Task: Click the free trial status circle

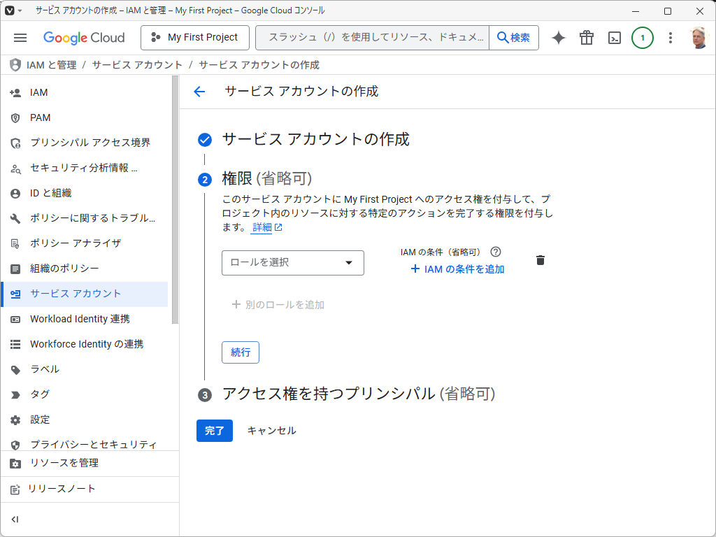Action: coord(643,38)
